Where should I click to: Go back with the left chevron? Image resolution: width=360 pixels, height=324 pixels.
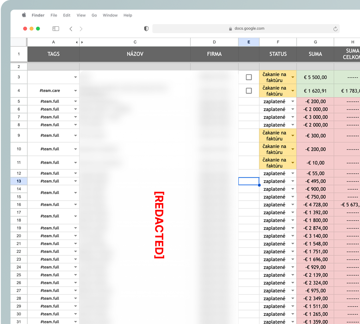click(x=71, y=29)
